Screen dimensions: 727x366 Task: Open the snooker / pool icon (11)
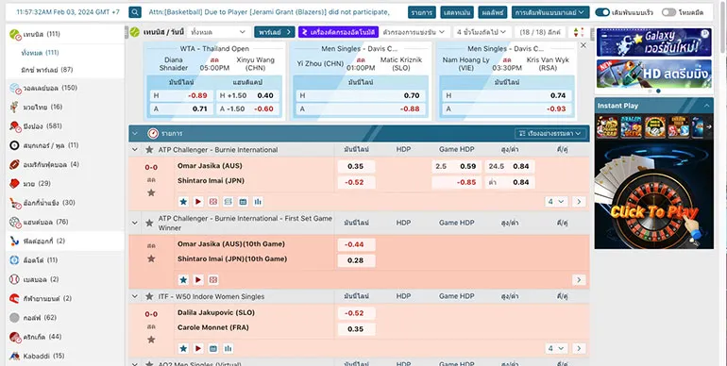tap(15, 145)
